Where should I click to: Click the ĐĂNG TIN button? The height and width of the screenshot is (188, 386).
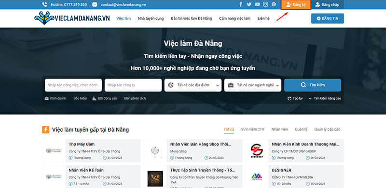[x=328, y=18]
